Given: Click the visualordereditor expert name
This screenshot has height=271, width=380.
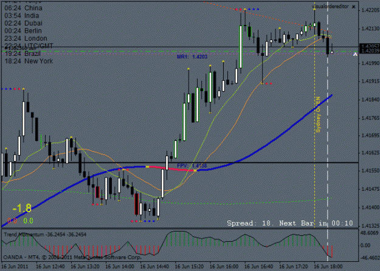Looking at the screenshot, I should (x=330, y=7).
